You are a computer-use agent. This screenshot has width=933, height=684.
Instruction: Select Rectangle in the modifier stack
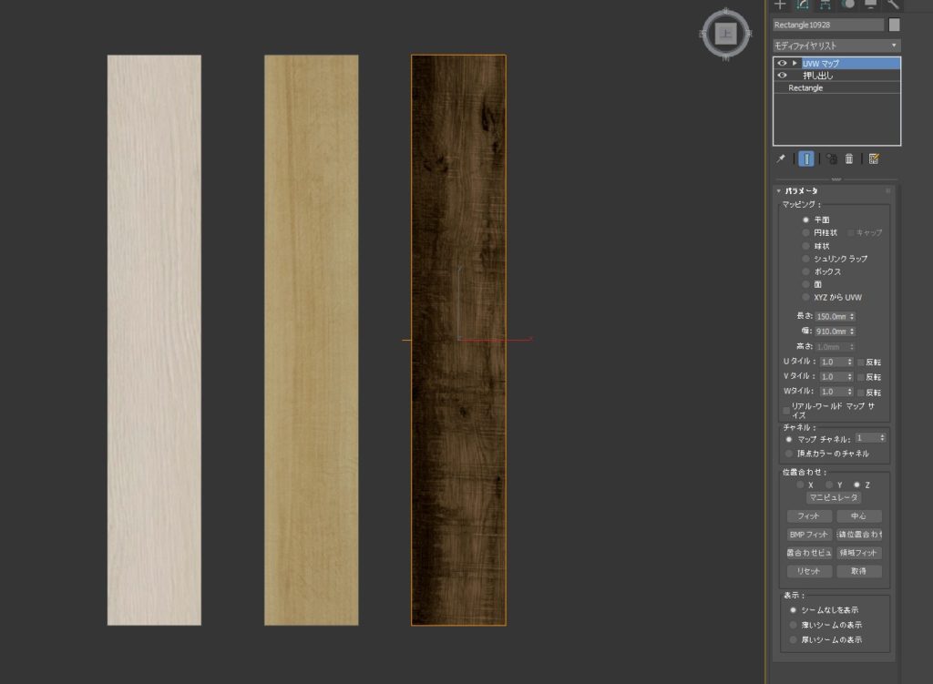coord(805,88)
